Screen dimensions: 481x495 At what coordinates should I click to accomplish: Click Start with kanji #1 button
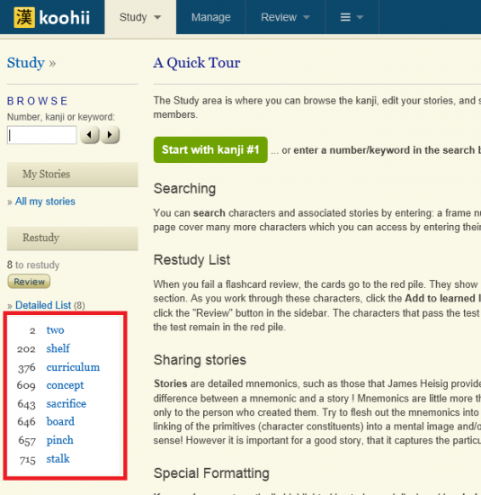tap(210, 149)
